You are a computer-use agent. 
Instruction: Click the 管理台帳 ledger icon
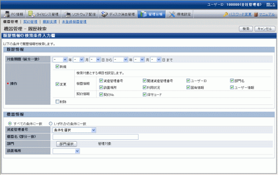click(144, 14)
